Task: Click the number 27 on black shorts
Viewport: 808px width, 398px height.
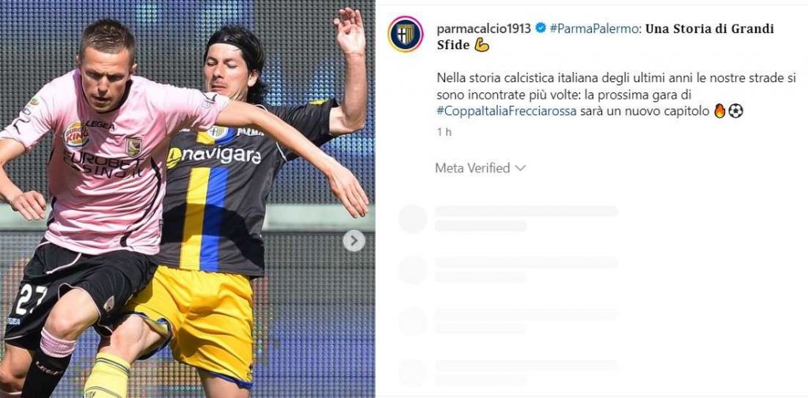Action: 31,299
